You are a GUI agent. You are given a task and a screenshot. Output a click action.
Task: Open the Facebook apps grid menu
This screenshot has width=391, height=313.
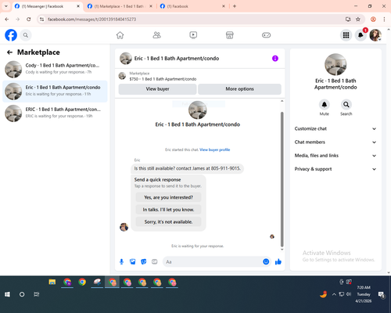346,35
